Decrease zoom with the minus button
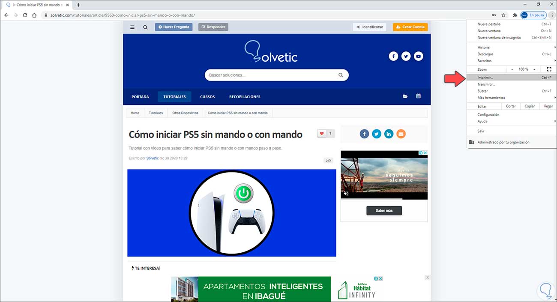This screenshot has height=302, width=557. pos(512,69)
